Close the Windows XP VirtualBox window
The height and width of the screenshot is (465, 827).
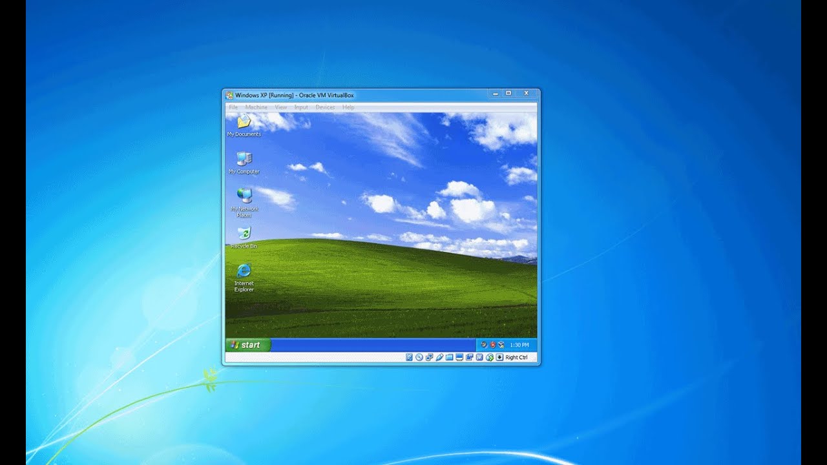click(527, 94)
